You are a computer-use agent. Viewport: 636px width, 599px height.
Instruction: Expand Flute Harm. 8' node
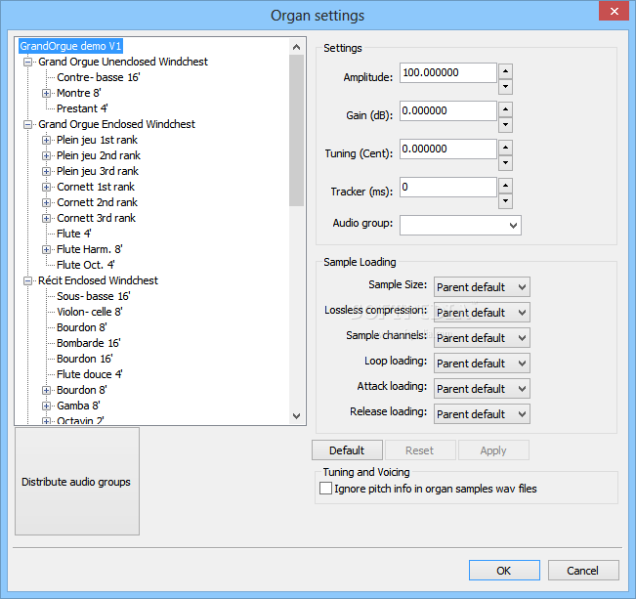click(x=46, y=249)
